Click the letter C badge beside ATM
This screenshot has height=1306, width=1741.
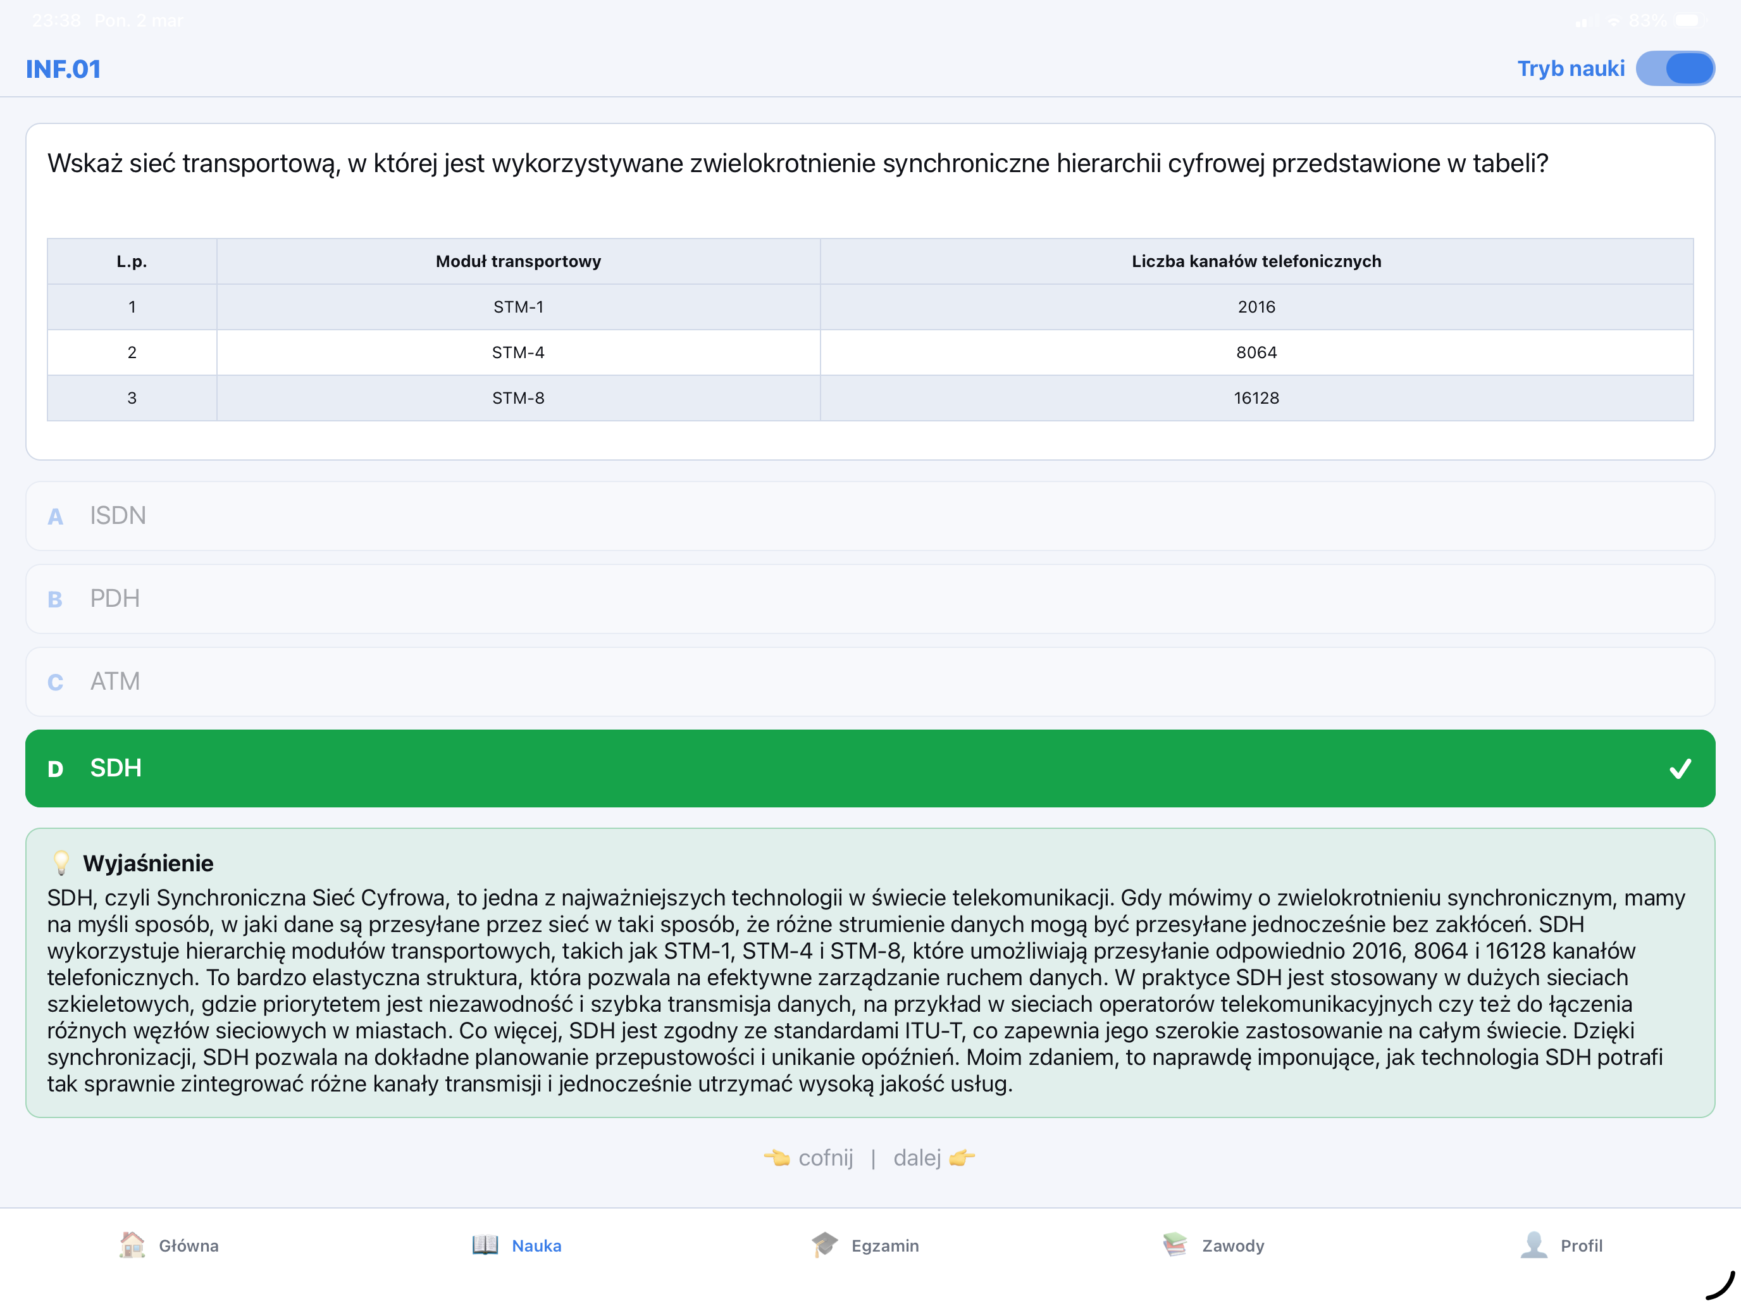(55, 683)
